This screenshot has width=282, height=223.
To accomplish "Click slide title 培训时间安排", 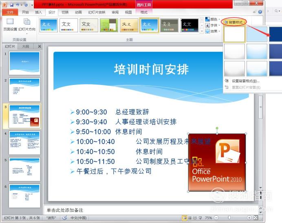I will coord(152,69).
